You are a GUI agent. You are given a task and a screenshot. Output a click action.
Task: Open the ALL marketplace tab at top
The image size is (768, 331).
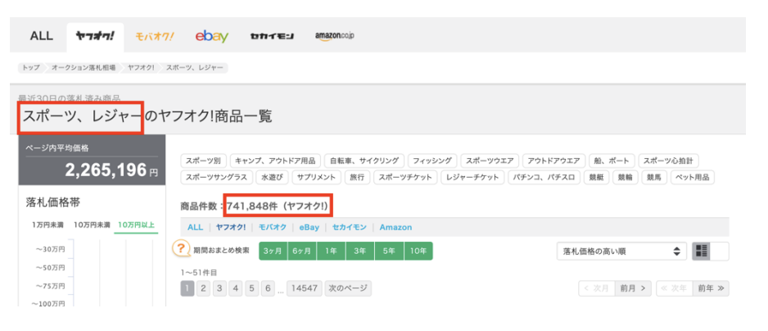41,36
